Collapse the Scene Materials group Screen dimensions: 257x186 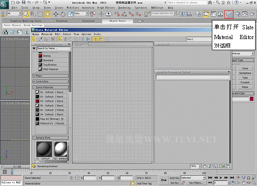pos(50,87)
